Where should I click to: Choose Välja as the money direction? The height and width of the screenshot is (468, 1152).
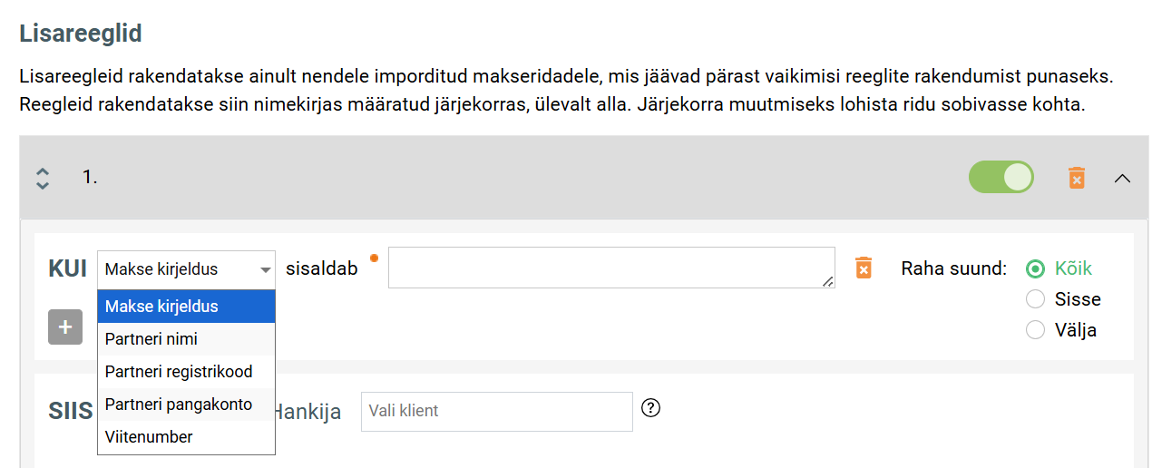tap(1035, 330)
